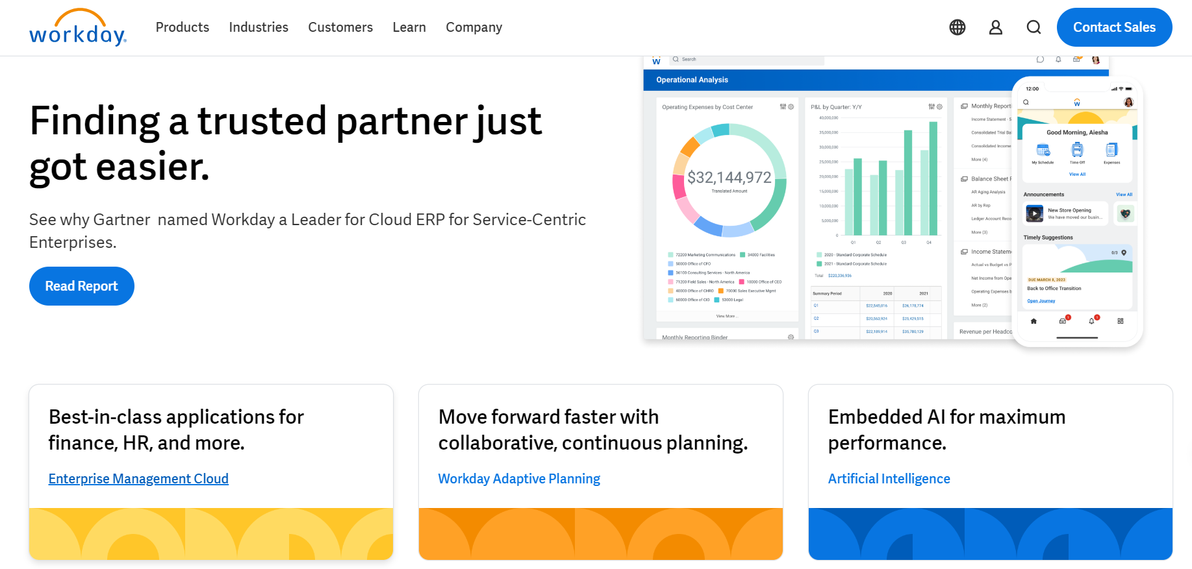Image resolution: width=1192 pixels, height=569 pixels.
Task: Click the search magnifier icon
Action: point(1034,27)
